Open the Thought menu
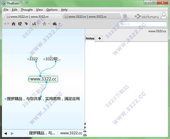 coord(27,10)
